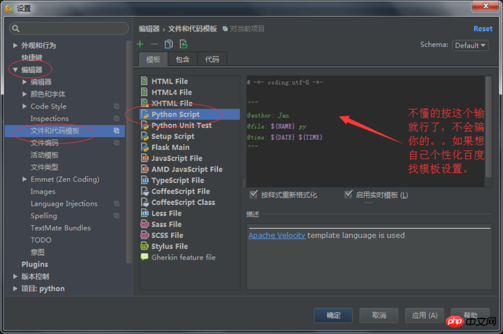The height and width of the screenshot is (334, 503).
Task: Click the 确定 button
Action: (333, 315)
